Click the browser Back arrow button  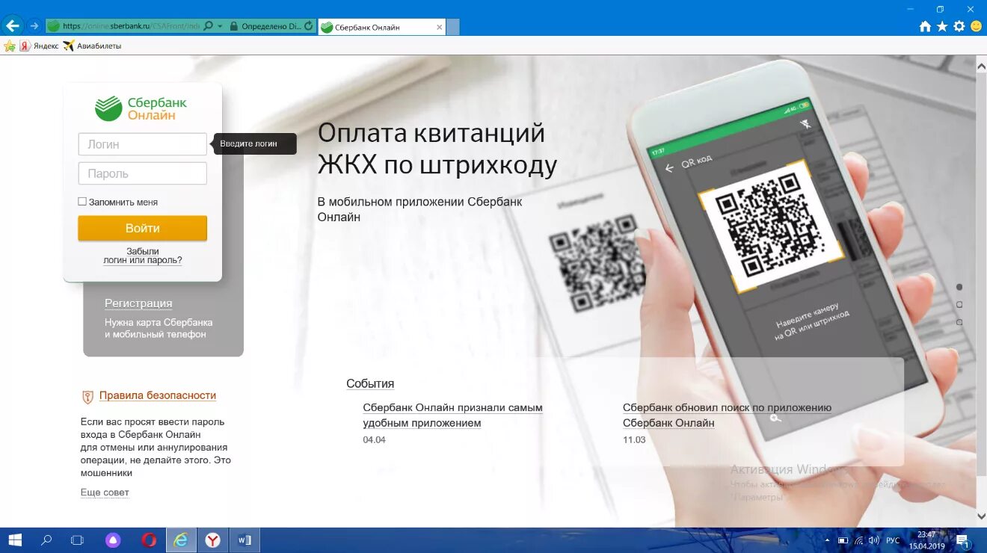coord(13,25)
